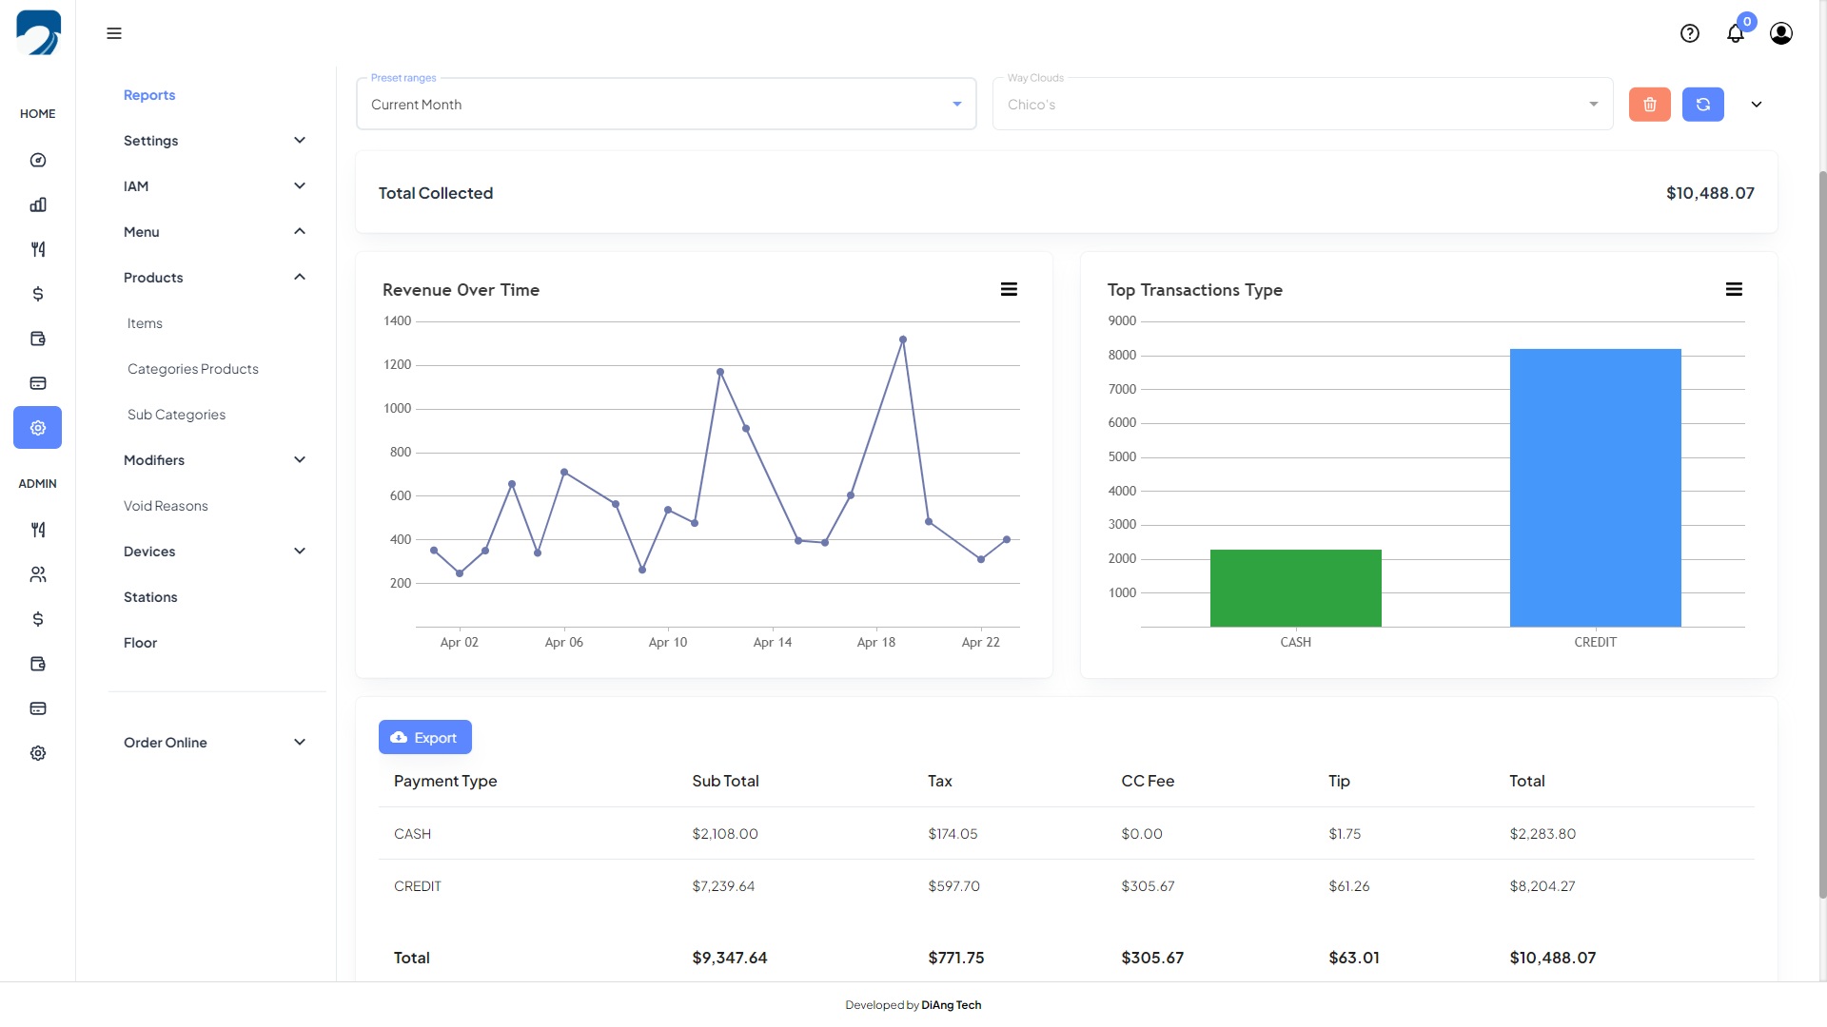Click the CREDIT CC Fee $305.67 cell
1827x1027 pixels.
click(x=1148, y=886)
